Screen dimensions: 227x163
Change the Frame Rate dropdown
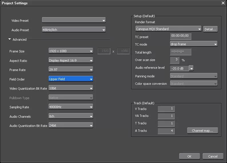[71, 70]
